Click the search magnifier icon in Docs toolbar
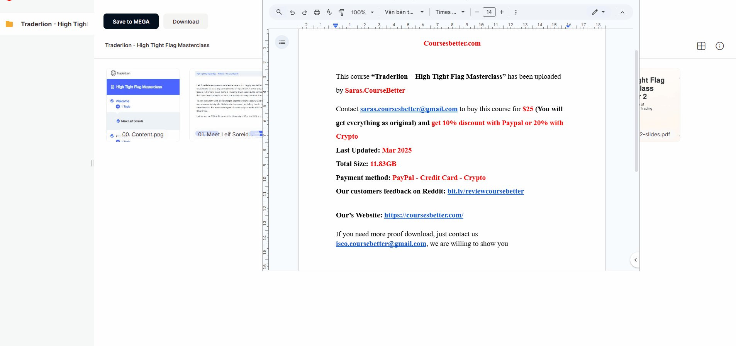This screenshot has width=736, height=346. pyautogui.click(x=279, y=12)
